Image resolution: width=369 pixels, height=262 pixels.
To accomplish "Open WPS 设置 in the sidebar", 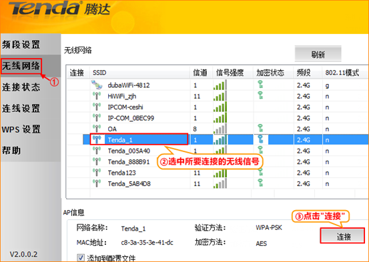I will click(x=21, y=129).
